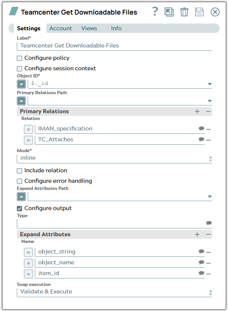Delete the item_id attribute row
229x311 pixels.
click(x=208, y=274)
